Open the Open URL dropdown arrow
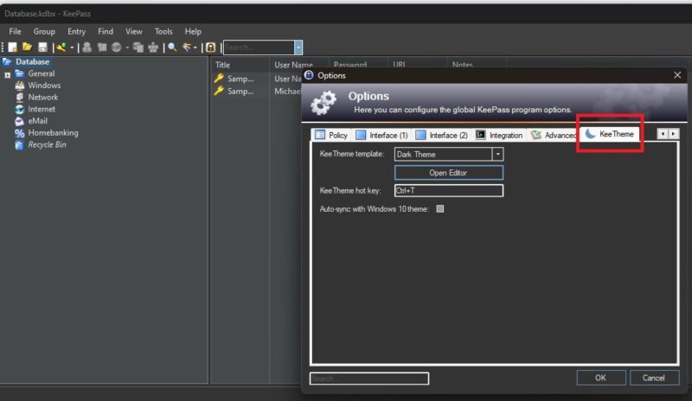692x401 pixels. pos(127,48)
